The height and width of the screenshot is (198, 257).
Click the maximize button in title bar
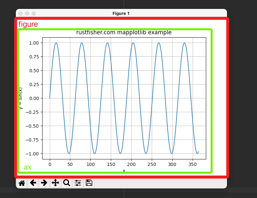tap(34, 14)
